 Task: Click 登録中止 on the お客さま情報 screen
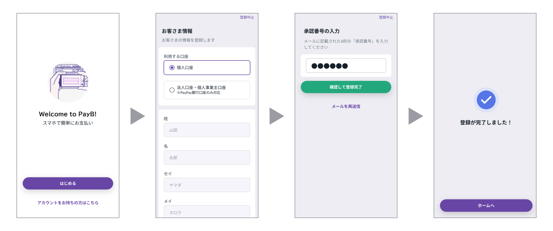(247, 17)
